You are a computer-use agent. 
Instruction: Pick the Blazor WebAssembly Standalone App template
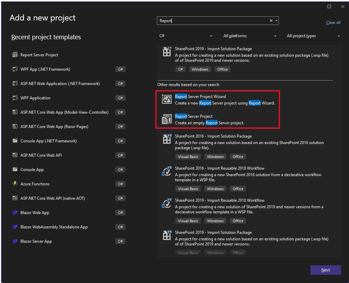[54, 227]
